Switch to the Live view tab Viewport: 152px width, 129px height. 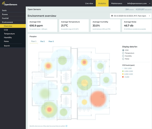(89, 3)
